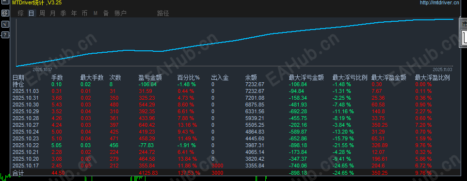Screen dimensions: 467x181
Task: Click the total lots value 44.50
Action: point(58,173)
